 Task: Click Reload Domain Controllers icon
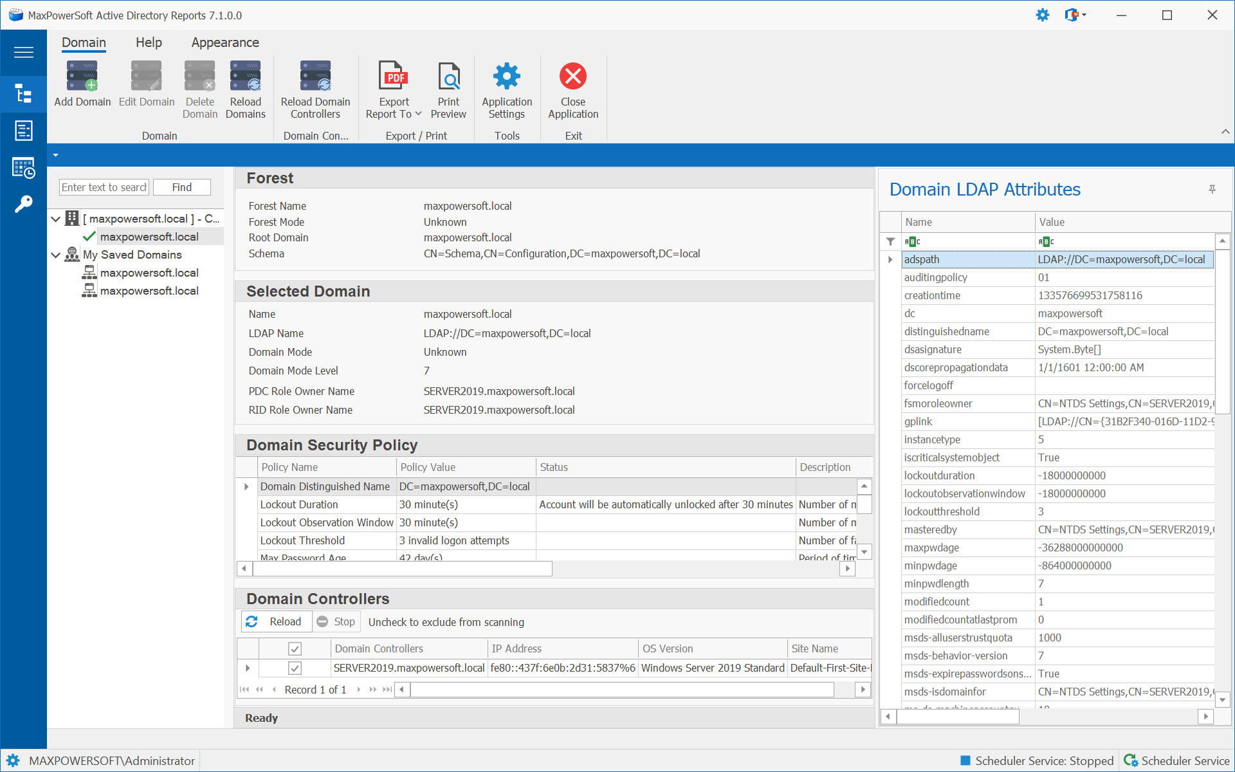(x=315, y=77)
